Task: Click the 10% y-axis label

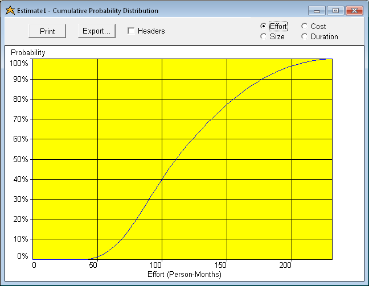Action: (x=20, y=239)
